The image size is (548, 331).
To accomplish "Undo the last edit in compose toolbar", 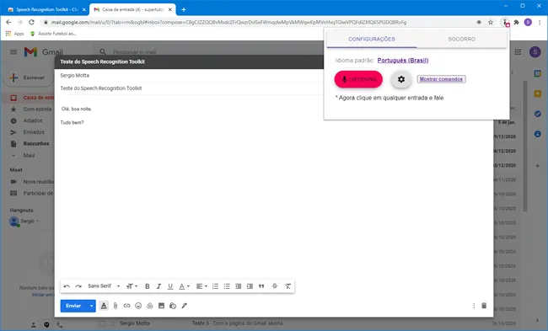I will [67, 286].
